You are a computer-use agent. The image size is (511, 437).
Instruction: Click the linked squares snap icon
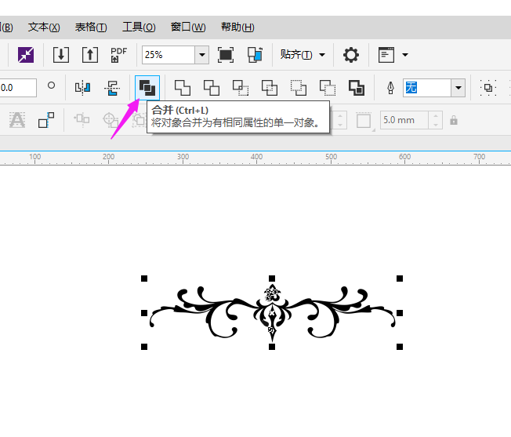coord(46,120)
